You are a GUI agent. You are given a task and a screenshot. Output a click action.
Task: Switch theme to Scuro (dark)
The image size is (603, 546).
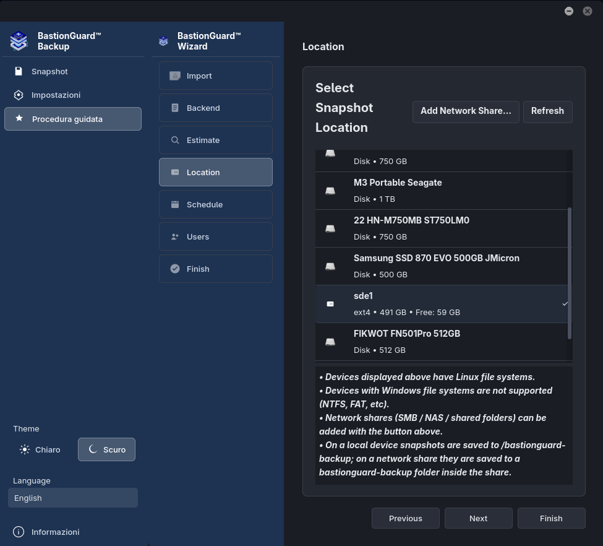106,449
